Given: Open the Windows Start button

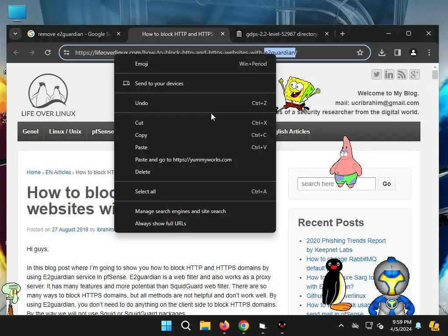Looking at the screenshot, I should (x=166, y=325).
